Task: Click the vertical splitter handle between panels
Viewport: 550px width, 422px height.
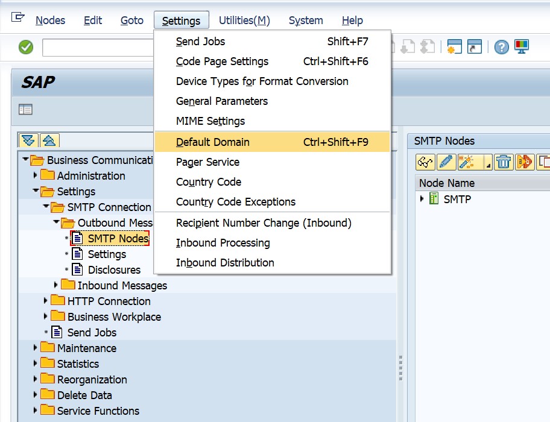Action: [x=400, y=368]
